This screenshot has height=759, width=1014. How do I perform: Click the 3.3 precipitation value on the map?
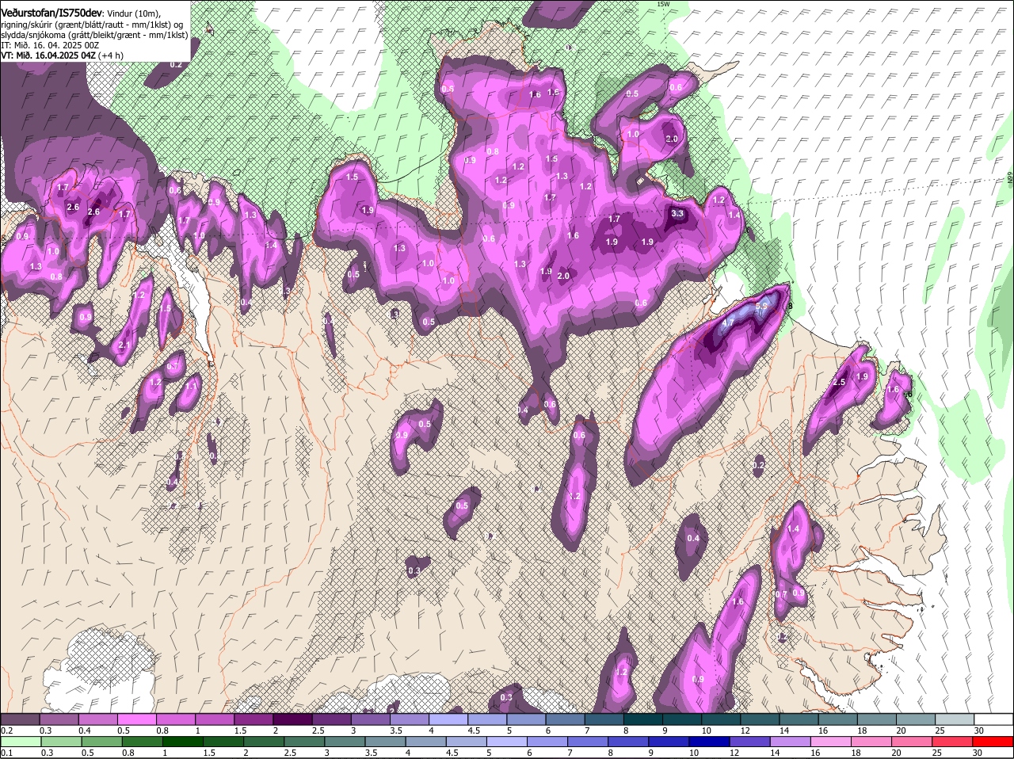click(677, 213)
